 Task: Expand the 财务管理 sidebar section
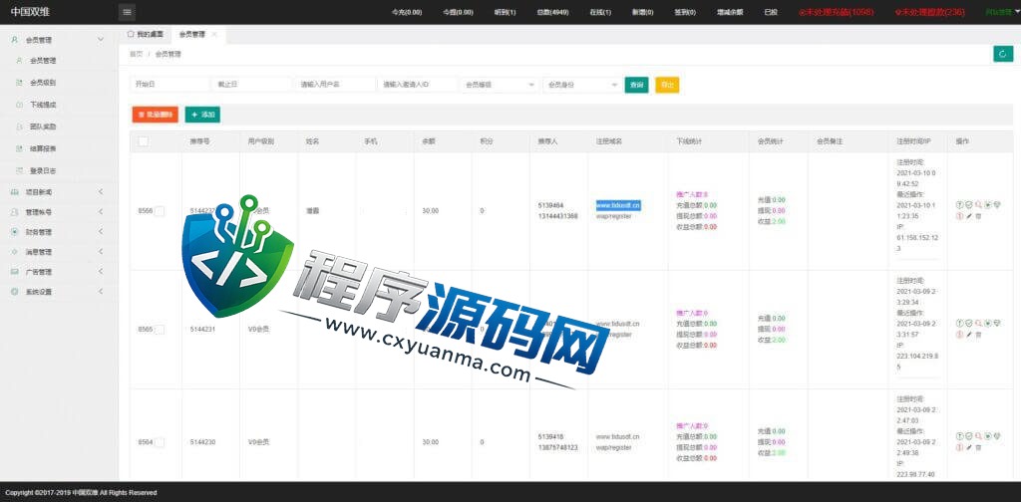point(59,231)
